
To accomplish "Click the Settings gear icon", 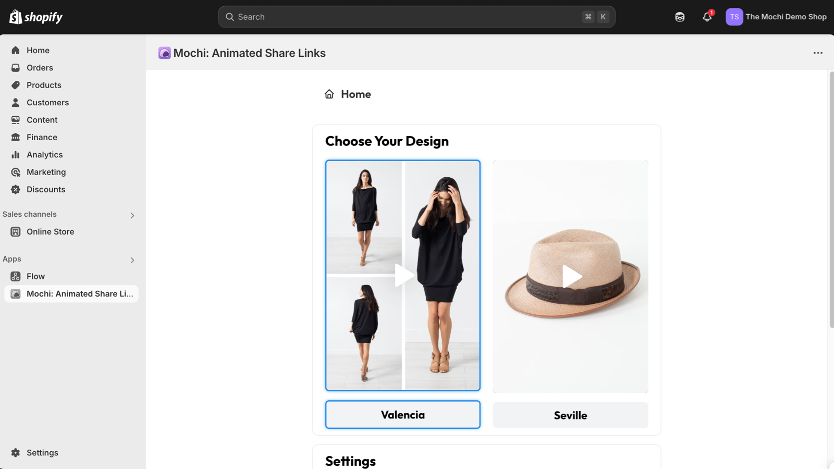I will [x=16, y=453].
